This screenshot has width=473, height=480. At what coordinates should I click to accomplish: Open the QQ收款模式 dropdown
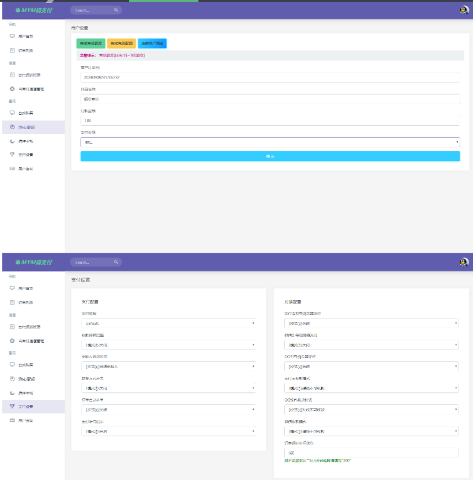(x=371, y=410)
